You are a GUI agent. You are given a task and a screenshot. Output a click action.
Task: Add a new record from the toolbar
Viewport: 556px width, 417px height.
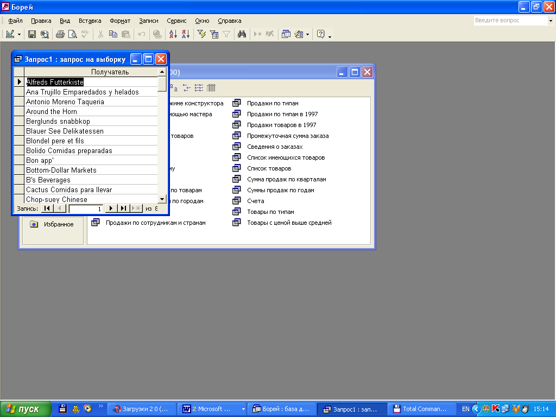coord(258,34)
